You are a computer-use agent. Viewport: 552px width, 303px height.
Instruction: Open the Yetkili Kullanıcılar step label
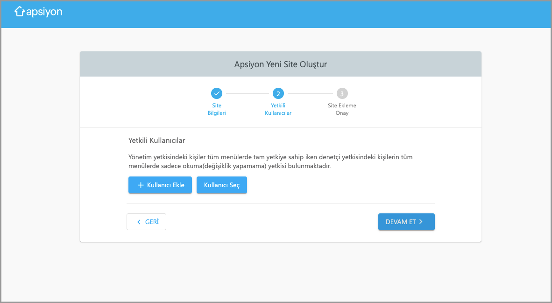coord(278,109)
